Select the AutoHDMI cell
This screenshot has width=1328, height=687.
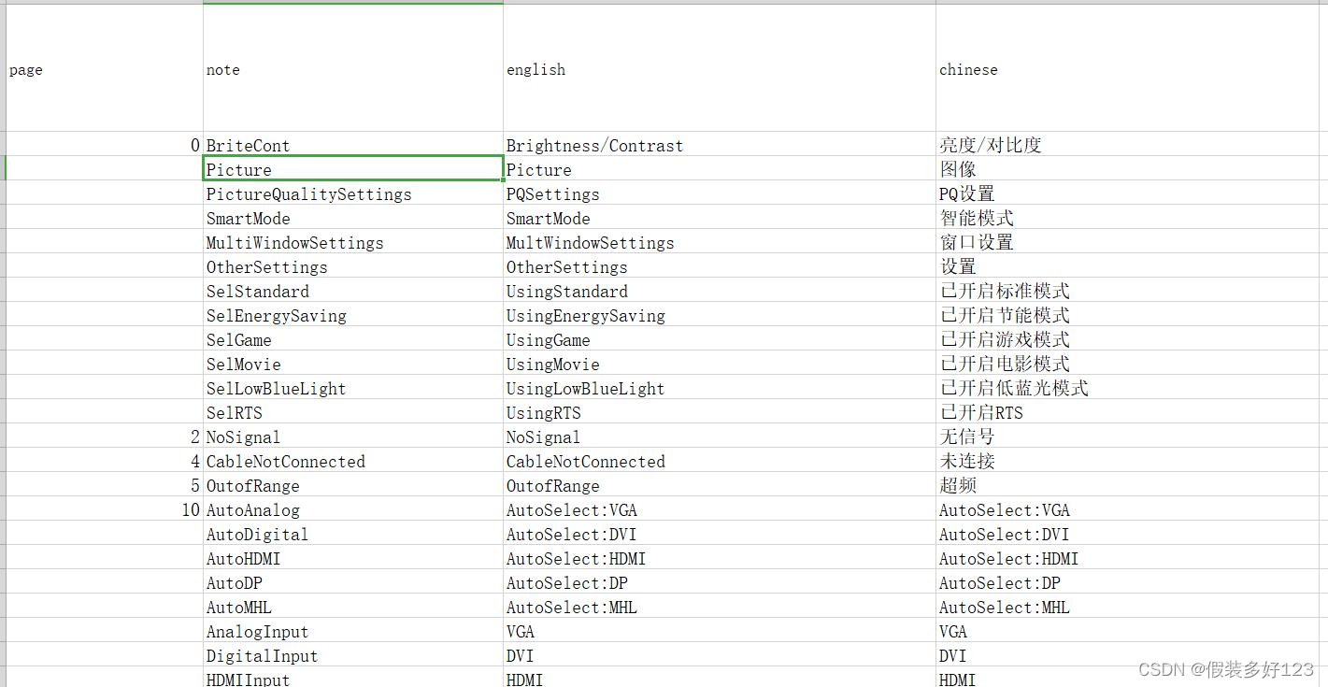point(353,558)
